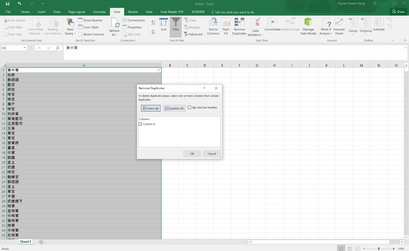Open the Review tab

(133, 12)
